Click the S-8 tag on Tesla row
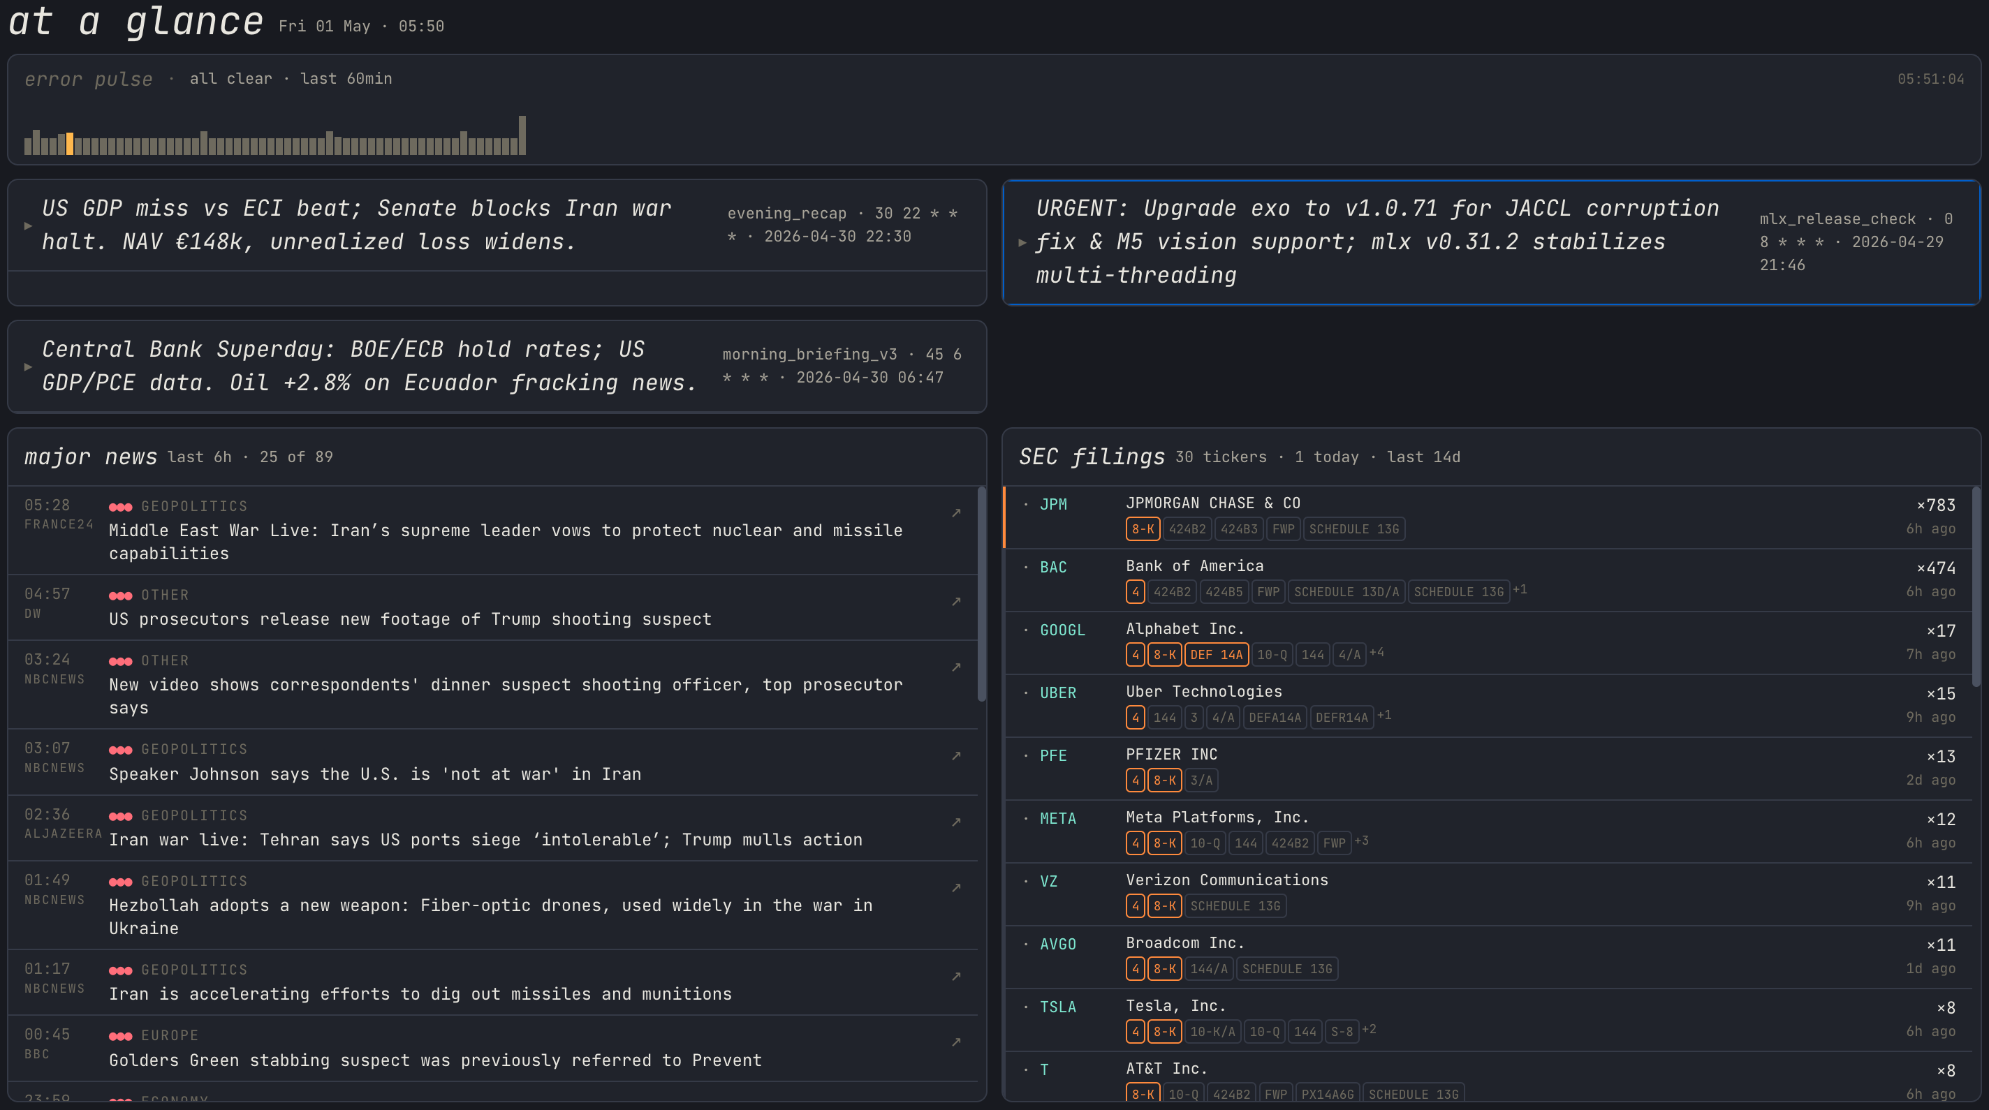The width and height of the screenshot is (1989, 1110). coord(1341,1031)
